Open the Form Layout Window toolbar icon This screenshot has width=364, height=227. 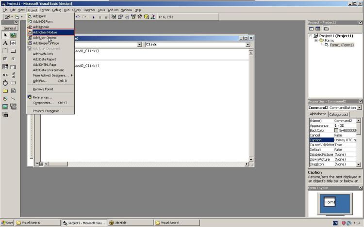127,17
